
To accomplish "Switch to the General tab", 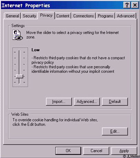I will click(12, 16).
